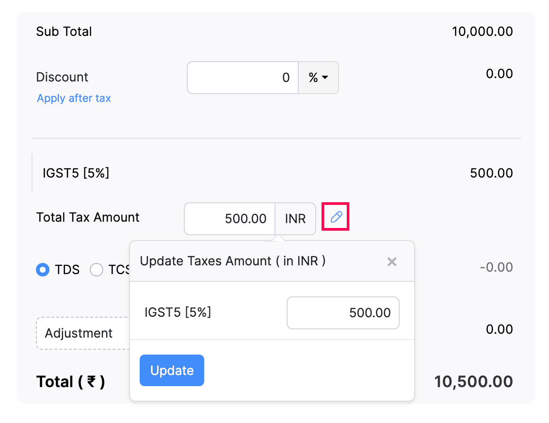
Task: Select the TDS radio button
Action: [42, 270]
